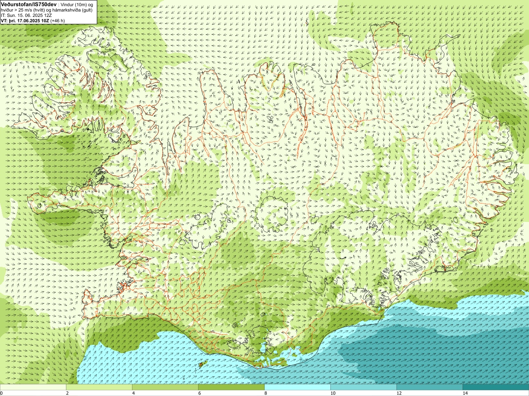The height and width of the screenshot is (396, 529).
Task: Click the scale label "10"
Action: click(x=333, y=393)
